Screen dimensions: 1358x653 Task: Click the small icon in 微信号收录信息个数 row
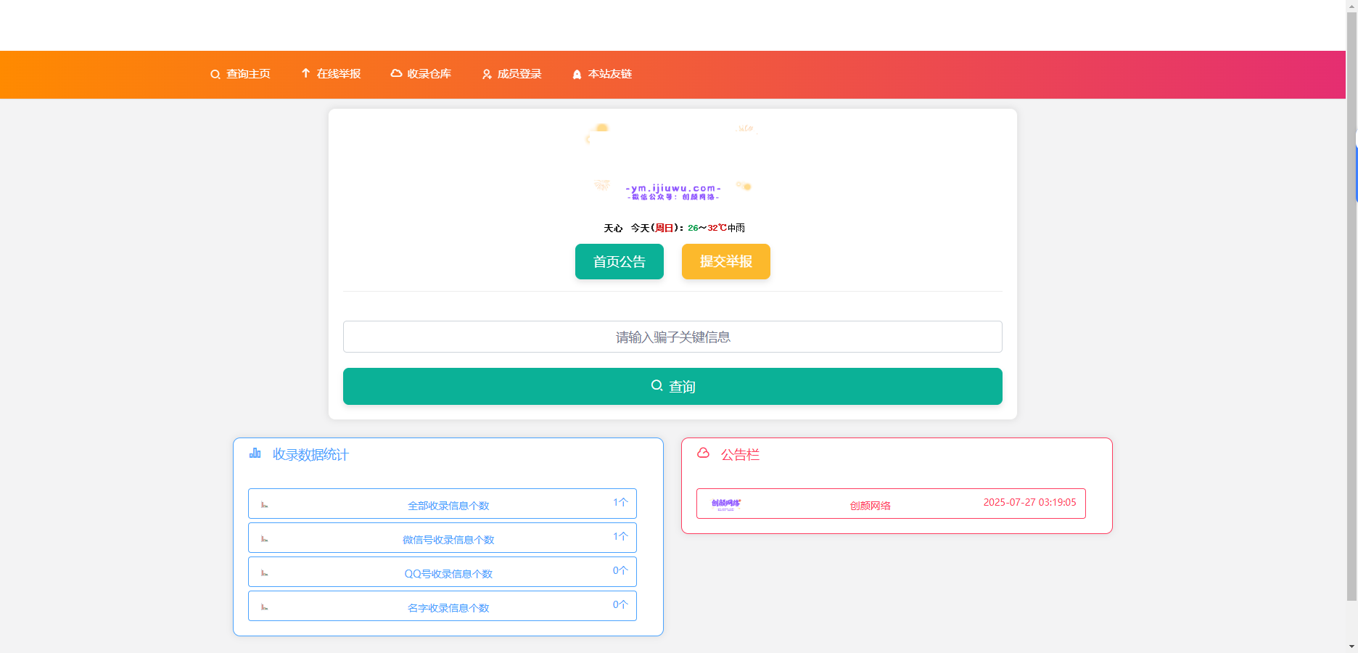coord(265,539)
